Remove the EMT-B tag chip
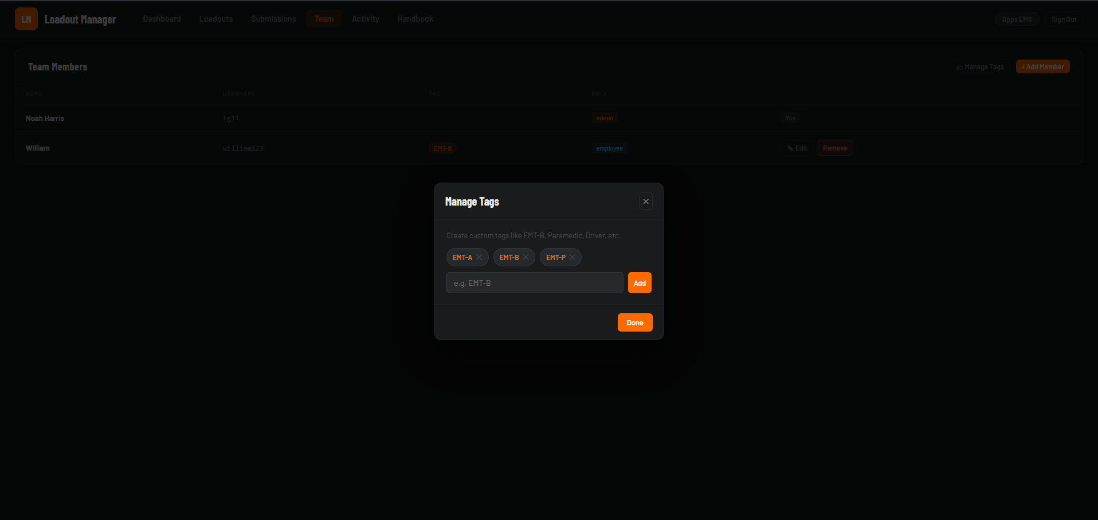This screenshot has width=1098, height=520. click(x=526, y=257)
